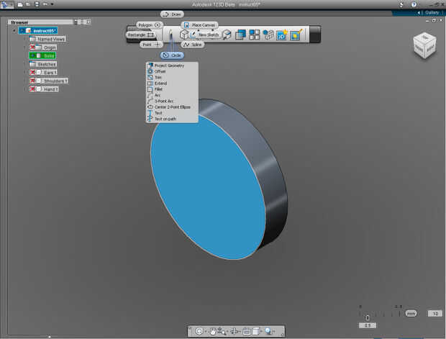Image resolution: width=446 pixels, height=339 pixels.
Task: Click the materials paintbrush icon
Action: coord(296,35)
